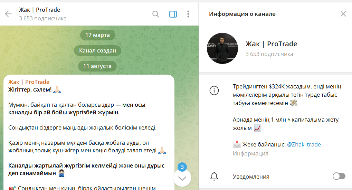
Task: Click the Жеке байланыс label
Action: click(264, 144)
